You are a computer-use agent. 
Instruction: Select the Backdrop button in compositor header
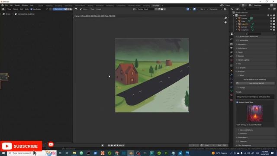58,9
